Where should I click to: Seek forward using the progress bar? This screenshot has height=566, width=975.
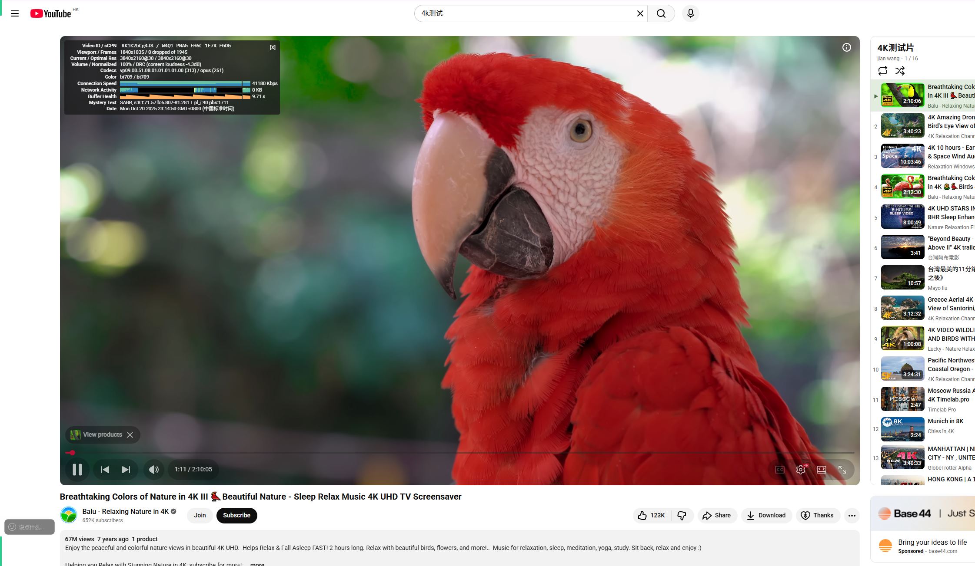coord(435,452)
